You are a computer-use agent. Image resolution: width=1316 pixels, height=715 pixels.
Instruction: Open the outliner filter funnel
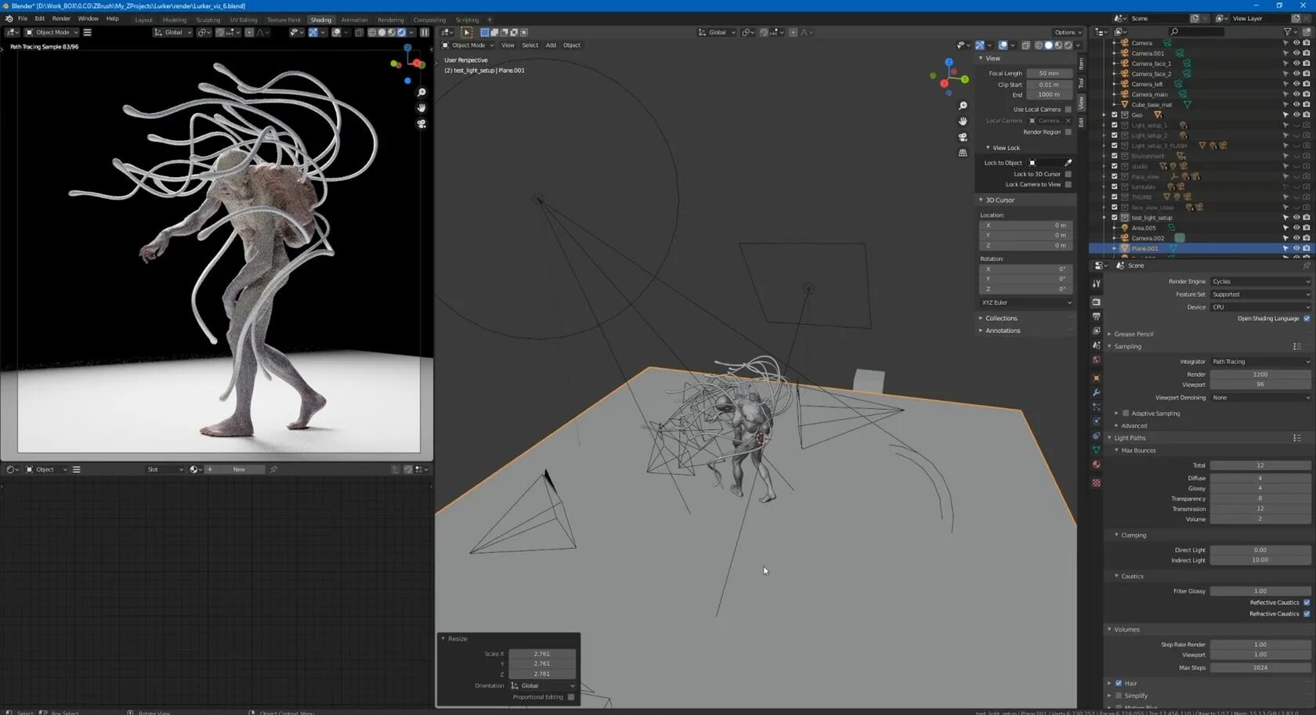[x=1287, y=32]
